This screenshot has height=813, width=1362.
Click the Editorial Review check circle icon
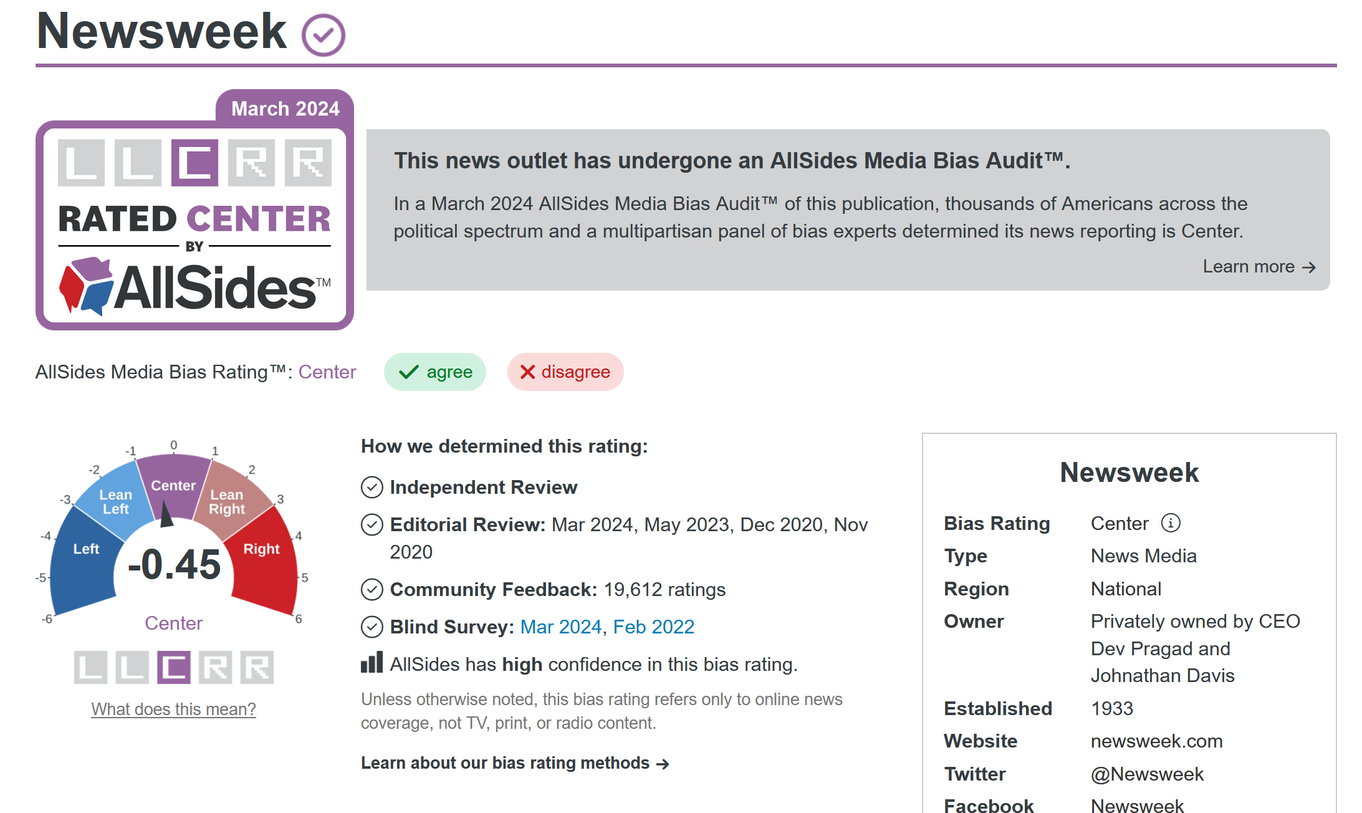(372, 525)
